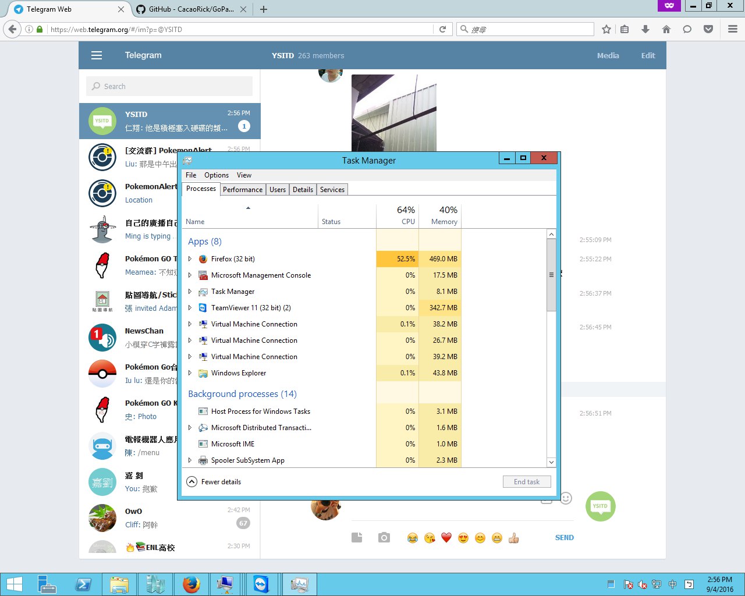This screenshot has width=745, height=596.
Task: Open the Task Manager View menu
Action: click(244, 175)
